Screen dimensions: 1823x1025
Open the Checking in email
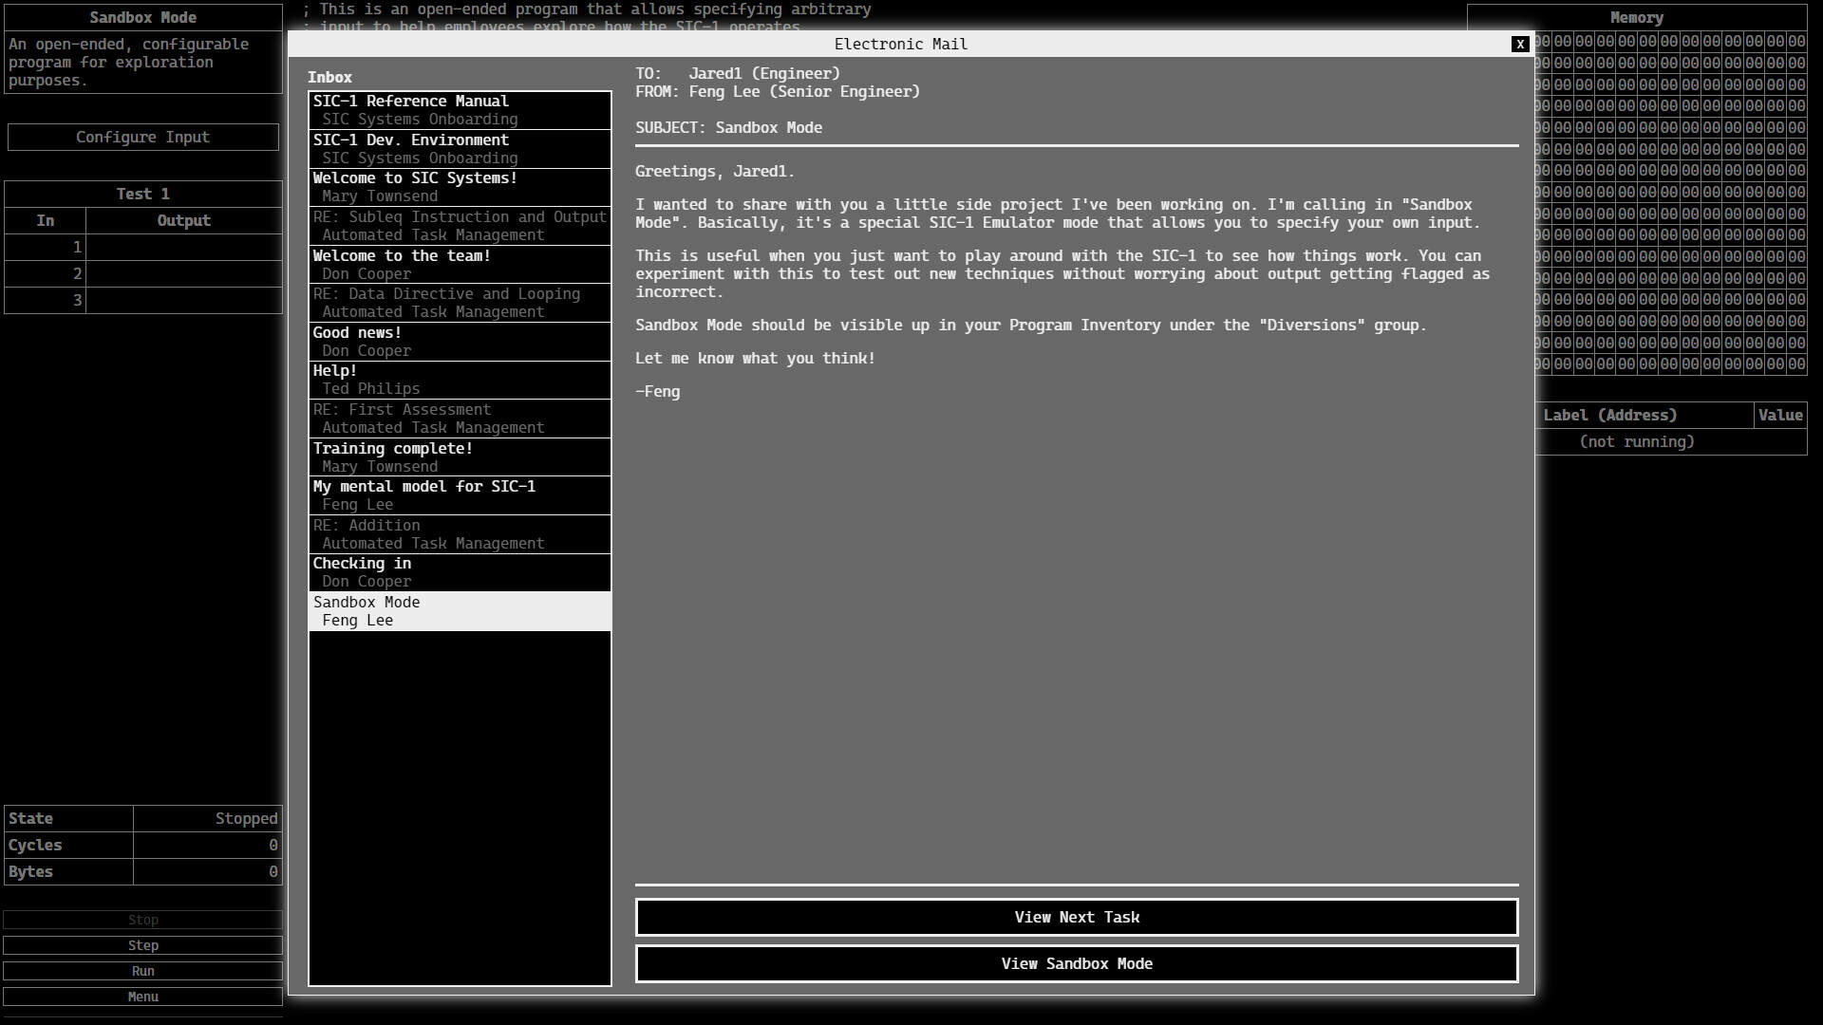[459, 571]
